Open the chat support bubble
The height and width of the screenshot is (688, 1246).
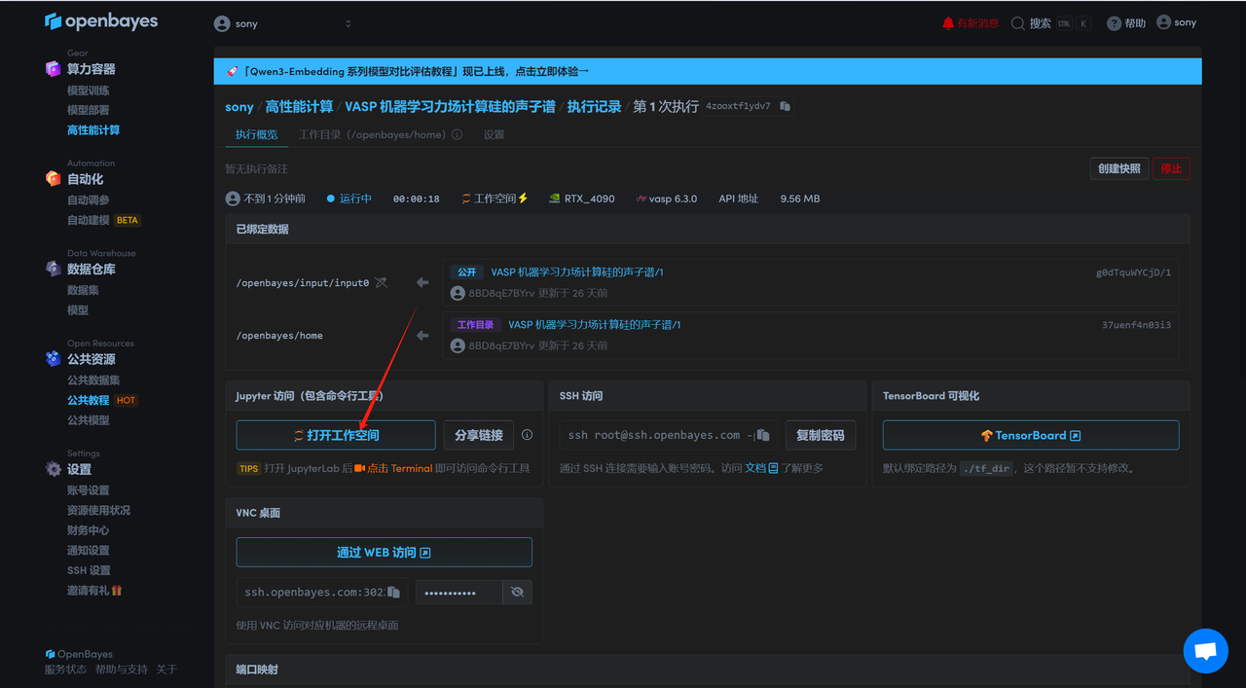(1206, 650)
